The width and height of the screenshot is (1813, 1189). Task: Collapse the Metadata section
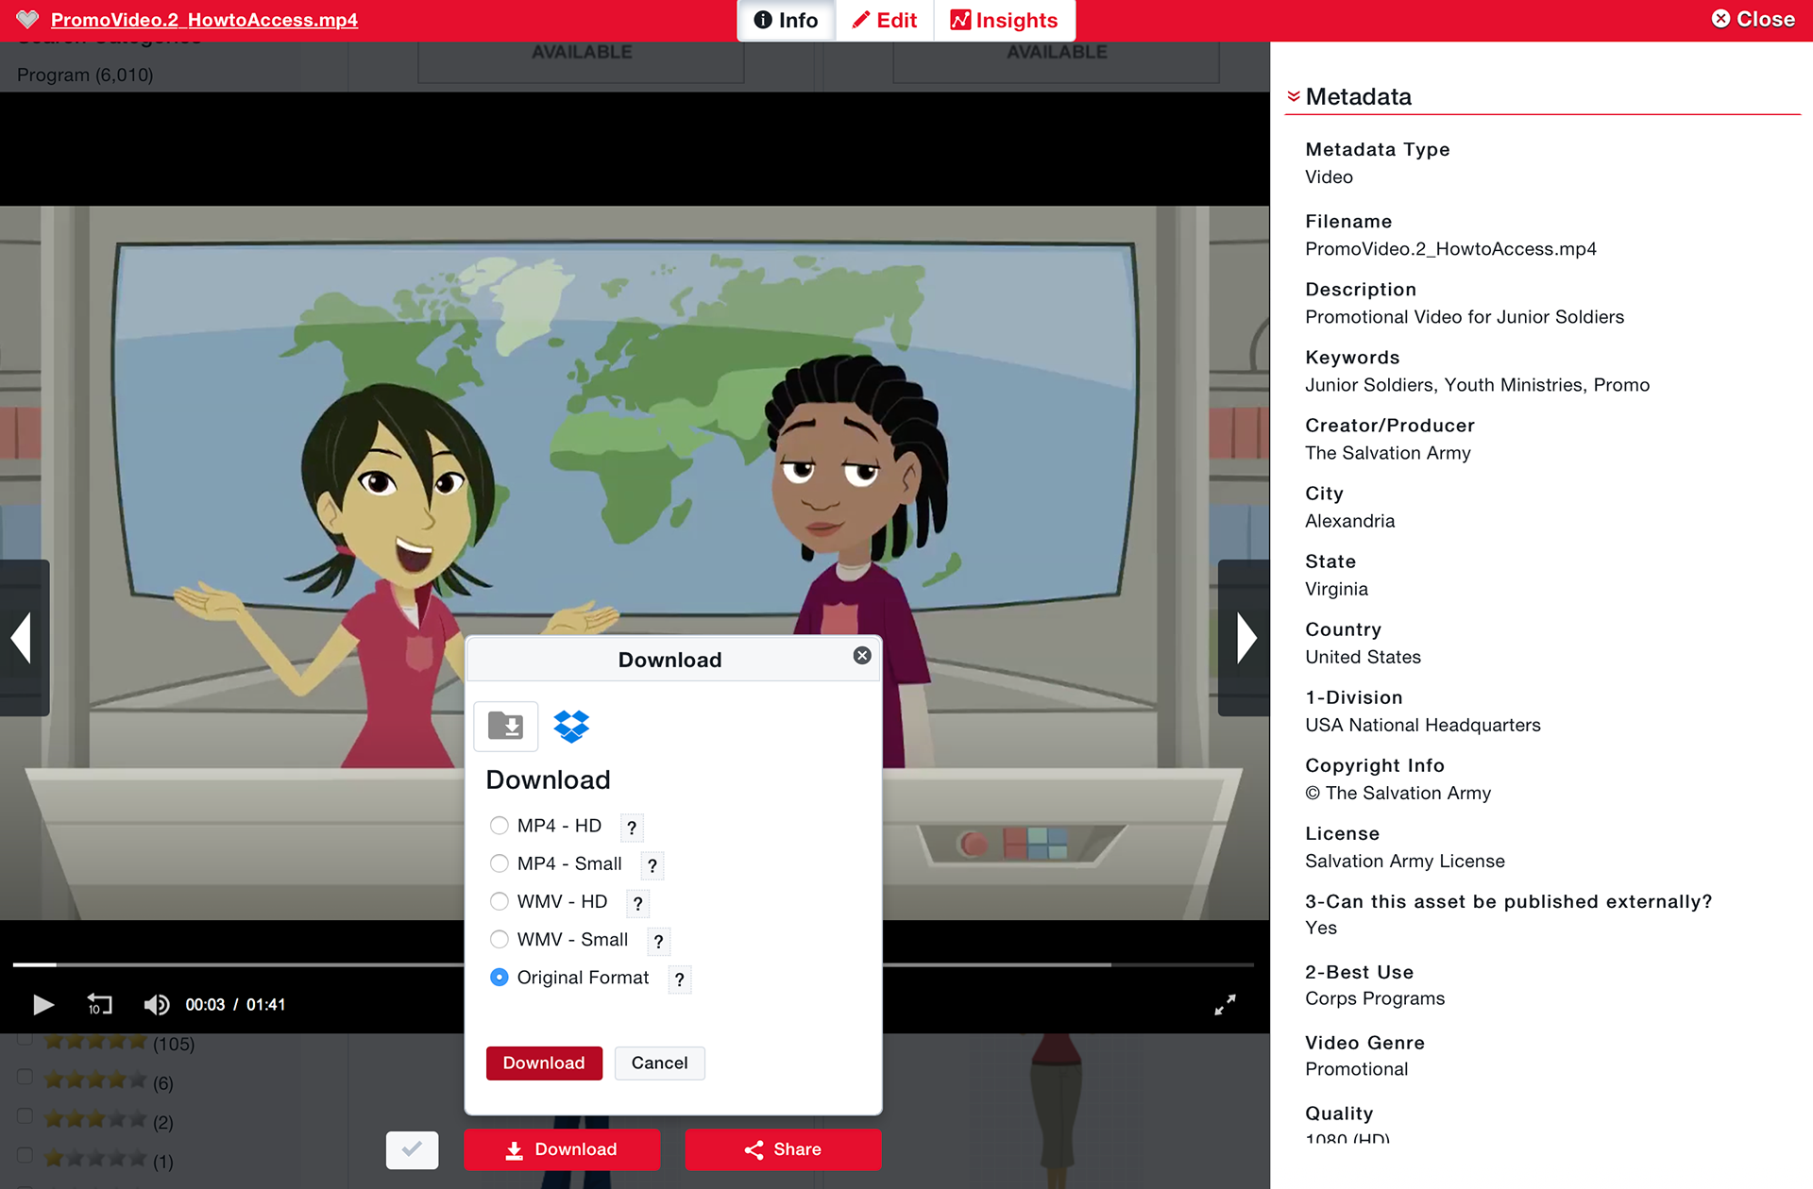1294,96
